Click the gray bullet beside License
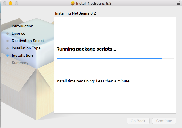 click(8, 34)
